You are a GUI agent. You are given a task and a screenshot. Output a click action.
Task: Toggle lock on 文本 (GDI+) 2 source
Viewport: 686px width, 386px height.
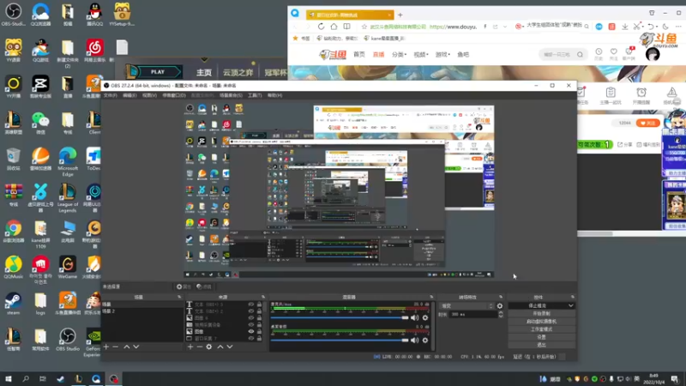coord(259,311)
